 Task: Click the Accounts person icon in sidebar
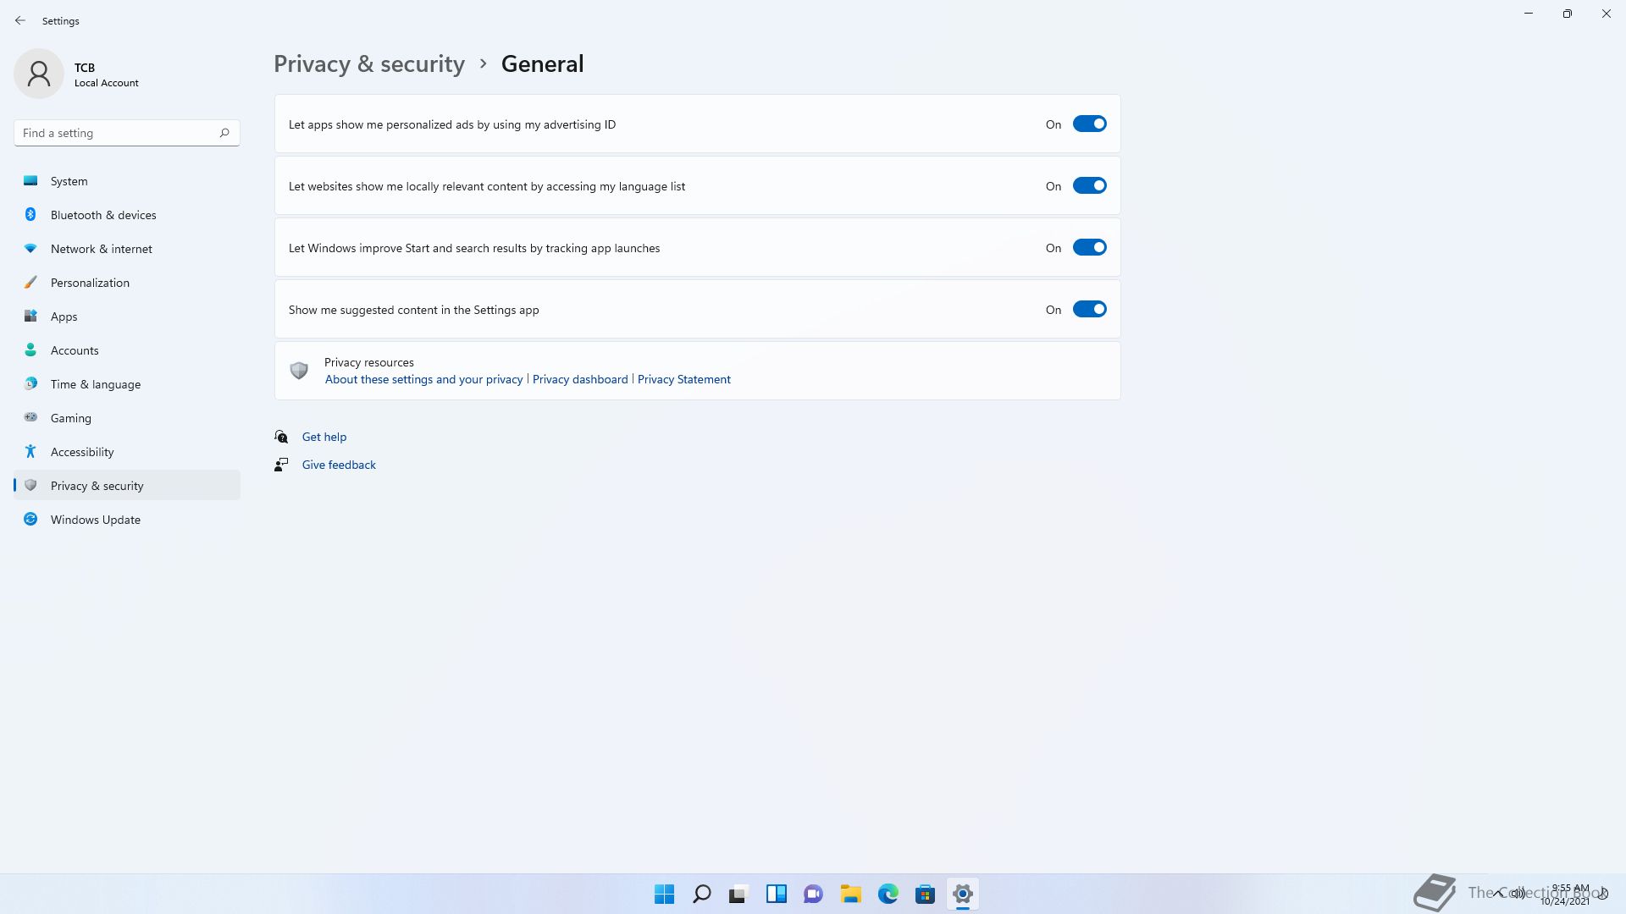pyautogui.click(x=30, y=350)
